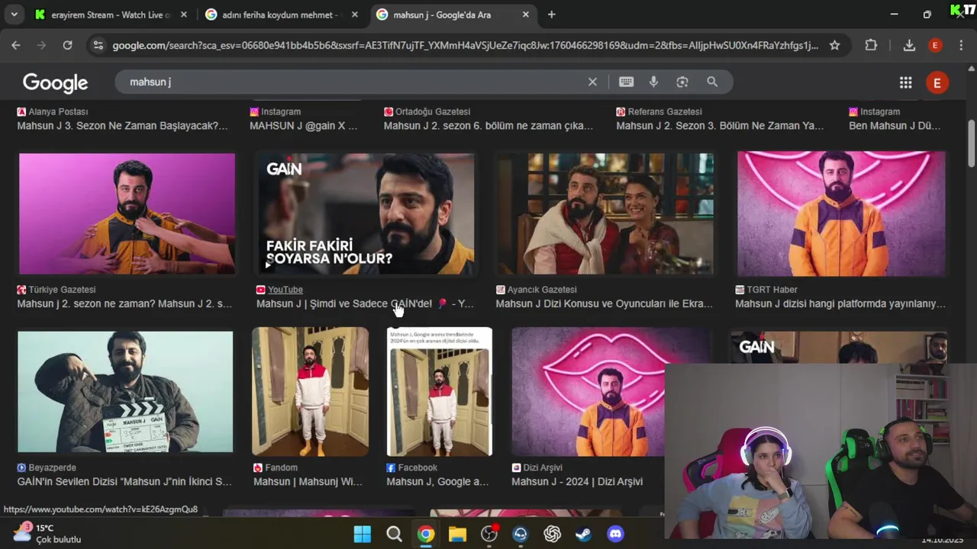The image size is (977, 549).
Task: View site information icon in address bar
Action: point(98,45)
